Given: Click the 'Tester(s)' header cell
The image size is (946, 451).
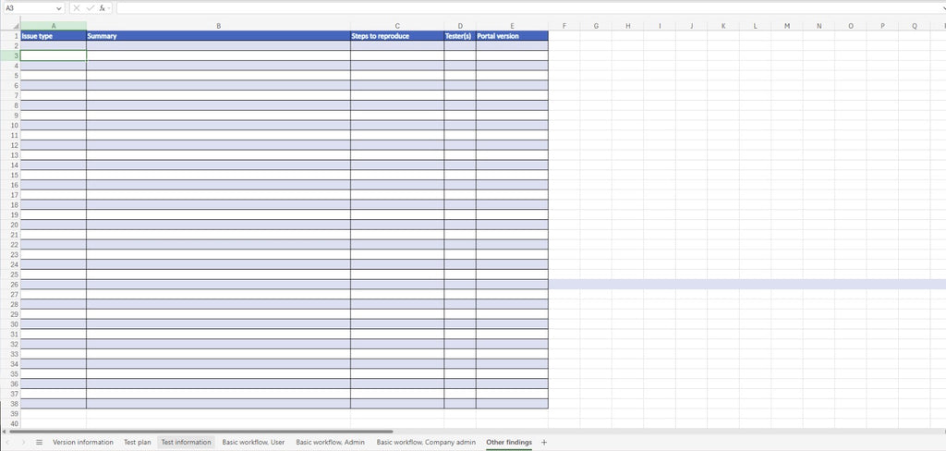Looking at the screenshot, I should (460, 36).
